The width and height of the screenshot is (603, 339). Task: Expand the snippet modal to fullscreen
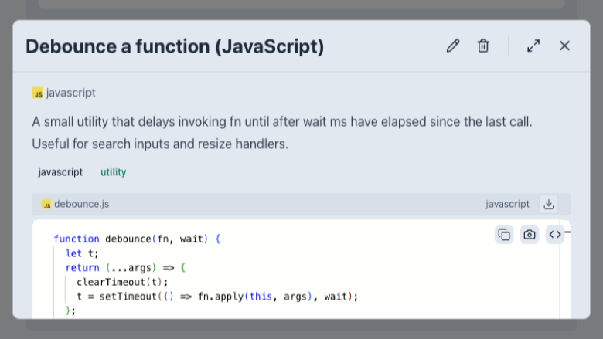533,46
